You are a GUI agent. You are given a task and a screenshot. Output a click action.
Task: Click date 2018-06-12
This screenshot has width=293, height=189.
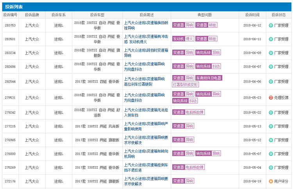click(252, 25)
